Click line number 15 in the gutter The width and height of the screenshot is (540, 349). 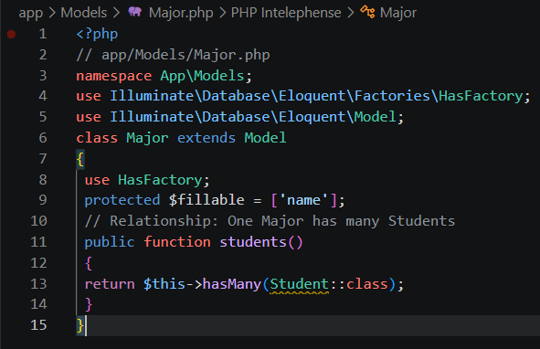pos(38,325)
